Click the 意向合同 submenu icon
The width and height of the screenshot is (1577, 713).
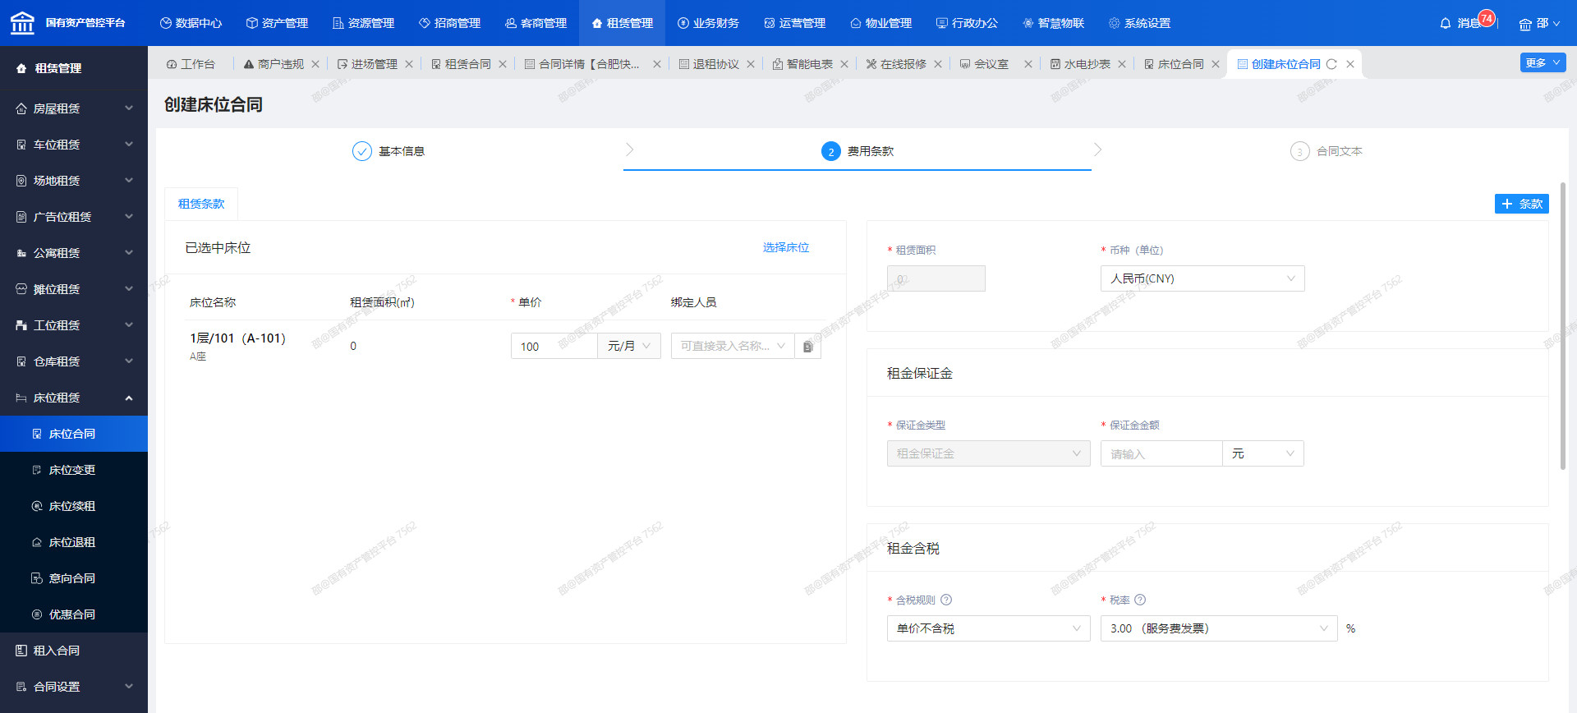point(37,578)
